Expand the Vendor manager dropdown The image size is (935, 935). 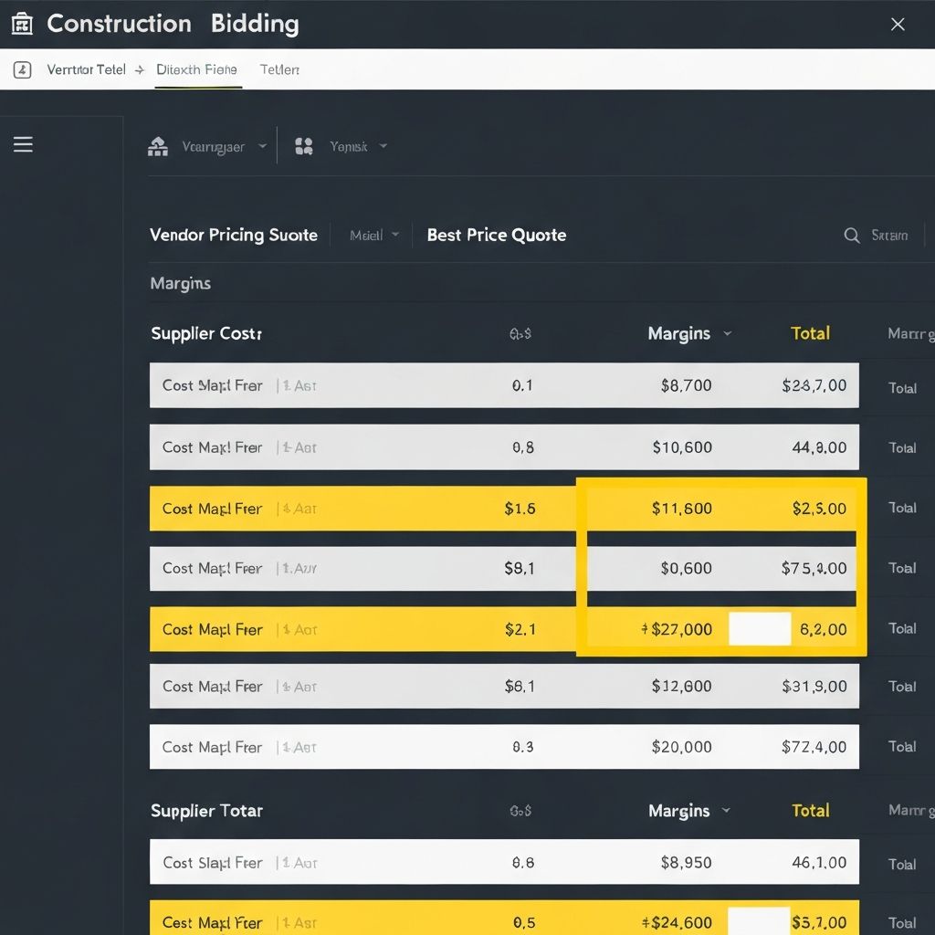[x=262, y=144]
